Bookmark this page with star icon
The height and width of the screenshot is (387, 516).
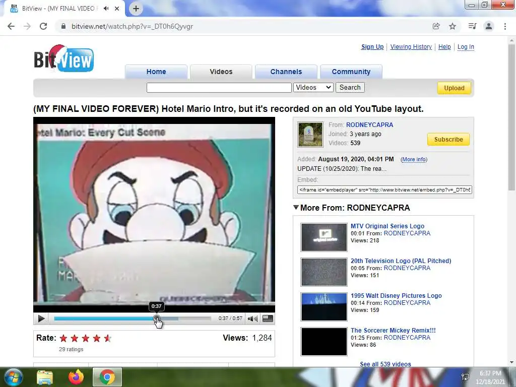(453, 26)
